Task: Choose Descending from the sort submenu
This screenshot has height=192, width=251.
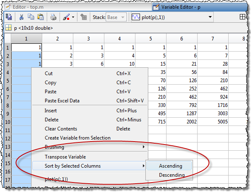Action: (x=172, y=175)
